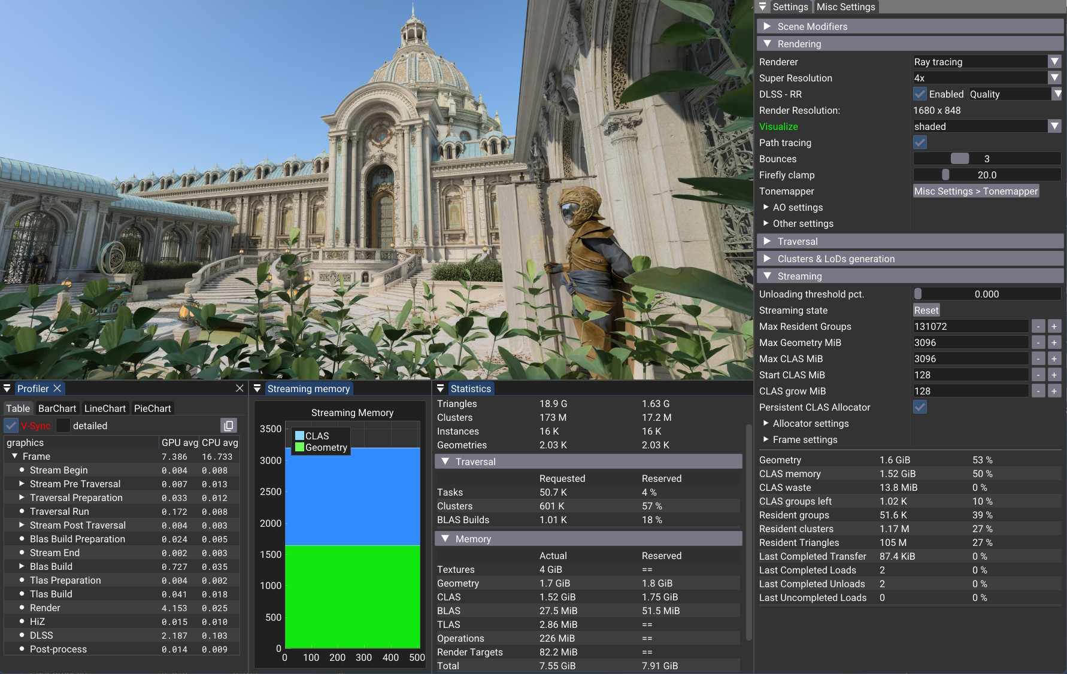1067x674 pixels.
Task: Click the Streaming state Reset button
Action: pyautogui.click(x=926, y=310)
